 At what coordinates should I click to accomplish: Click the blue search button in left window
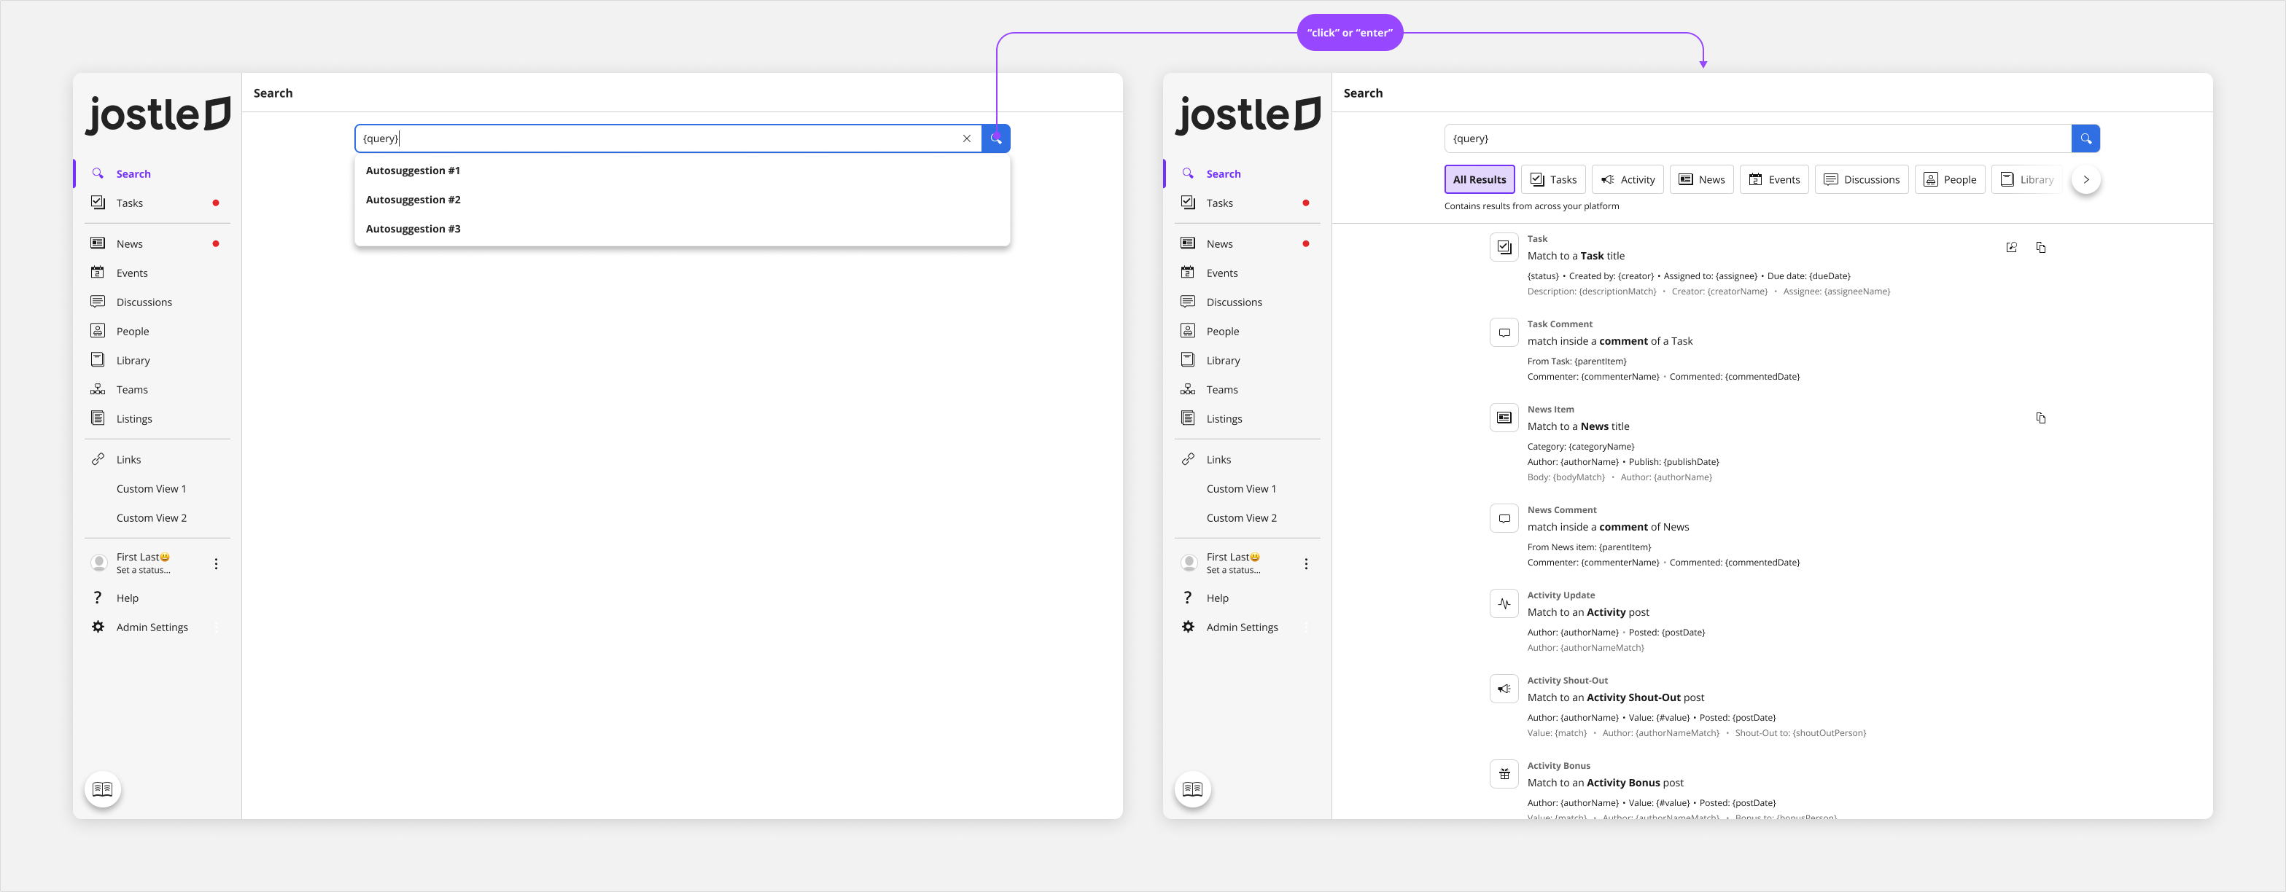pos(995,138)
